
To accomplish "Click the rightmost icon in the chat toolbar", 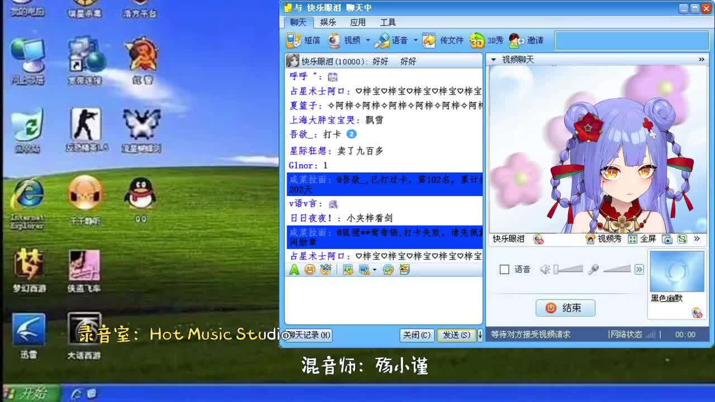I will click(x=404, y=270).
